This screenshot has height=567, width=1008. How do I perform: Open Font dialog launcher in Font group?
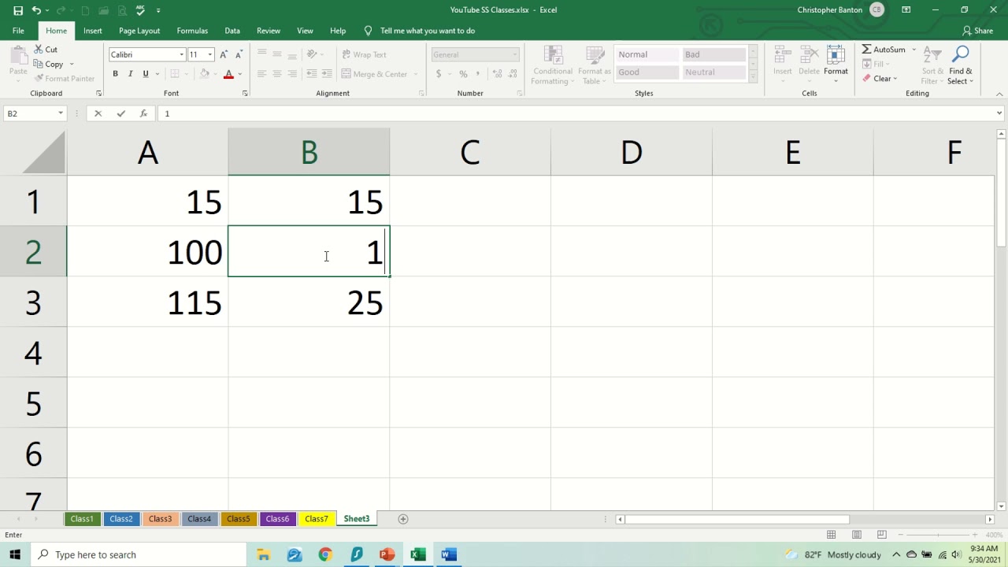[x=245, y=94]
